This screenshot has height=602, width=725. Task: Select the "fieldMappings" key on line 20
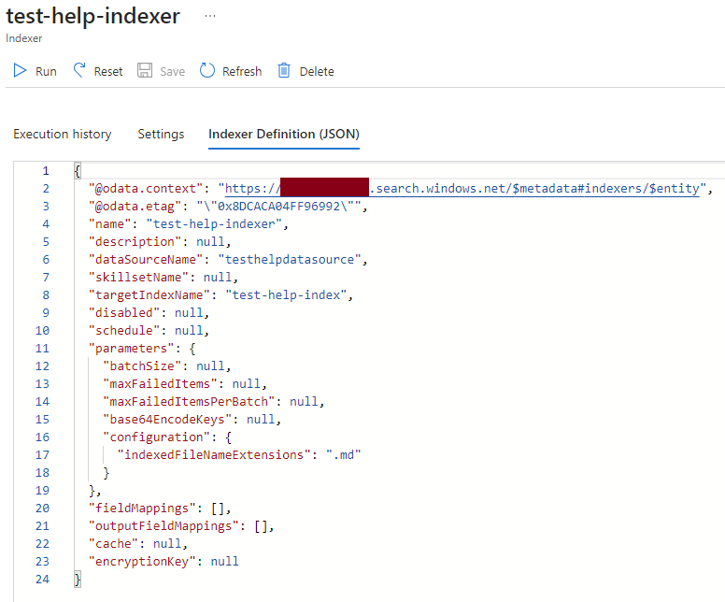click(142, 509)
